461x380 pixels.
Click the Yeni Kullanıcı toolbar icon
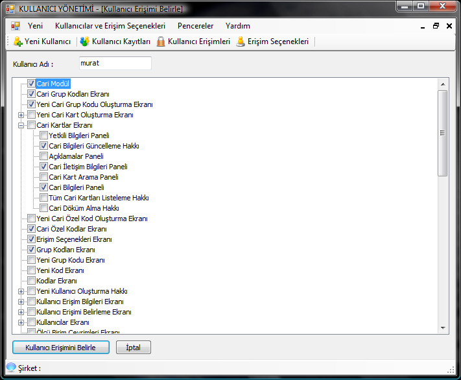(18, 42)
